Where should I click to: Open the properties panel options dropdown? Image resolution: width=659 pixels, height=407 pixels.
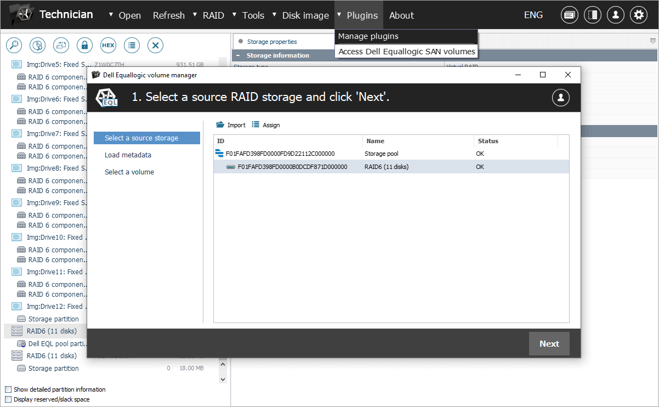(653, 41)
